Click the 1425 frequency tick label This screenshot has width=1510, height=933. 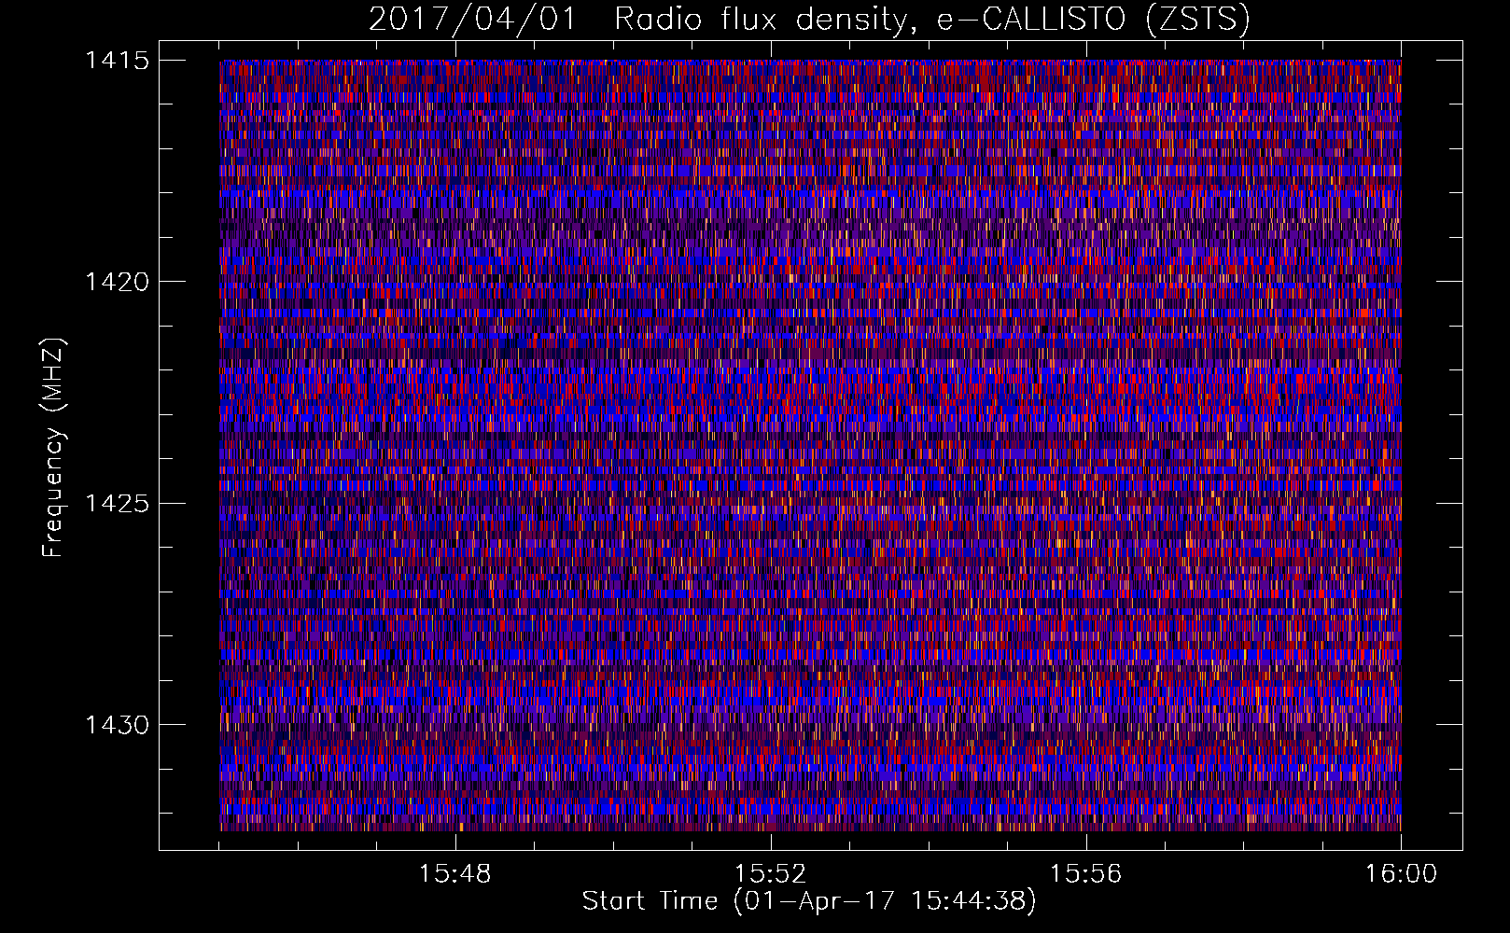click(117, 504)
